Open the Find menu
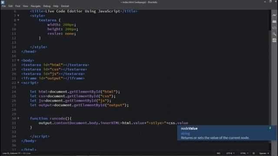Viewport: 278px width, 156px height. [x=18, y=6]
